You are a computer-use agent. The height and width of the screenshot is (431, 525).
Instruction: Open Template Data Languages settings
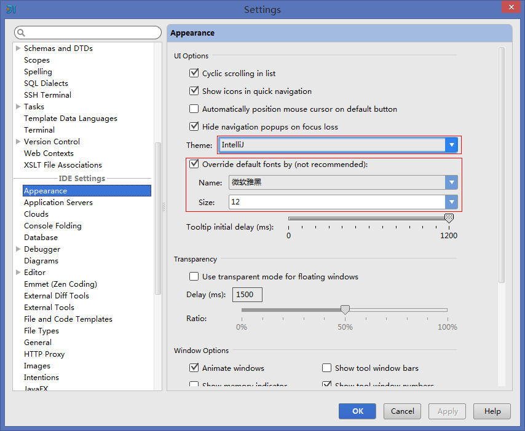click(x=71, y=118)
